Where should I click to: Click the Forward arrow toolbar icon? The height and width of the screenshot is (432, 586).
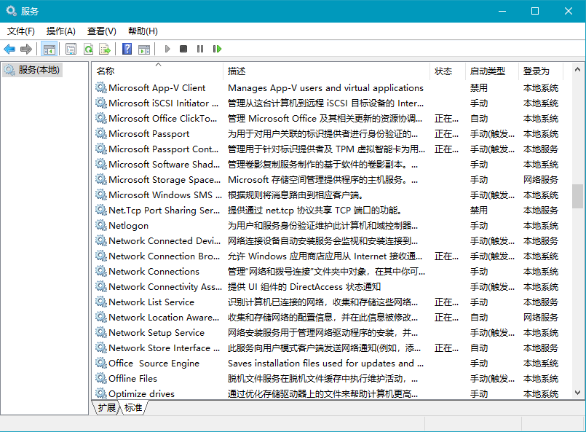[26, 49]
